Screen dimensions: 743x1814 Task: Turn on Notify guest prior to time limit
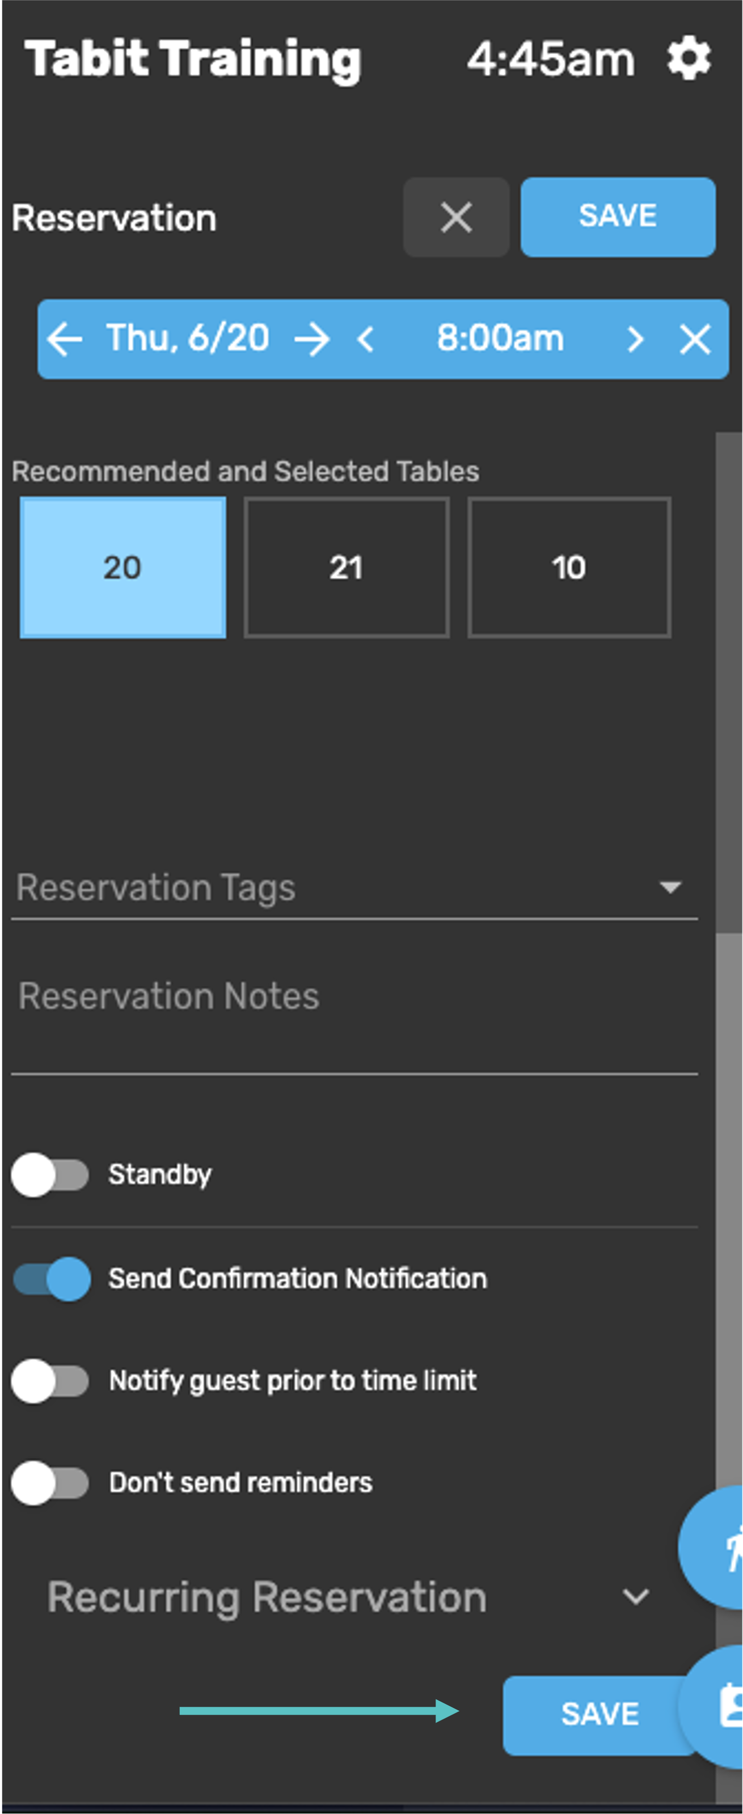pos(50,1381)
